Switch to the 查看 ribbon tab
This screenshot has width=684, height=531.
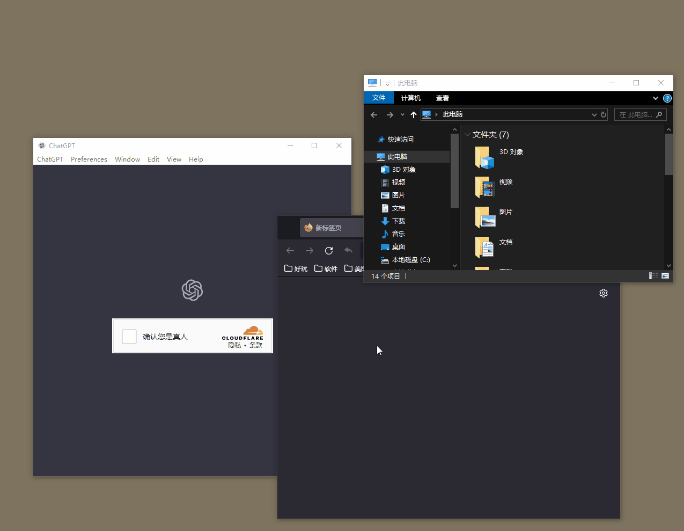443,98
